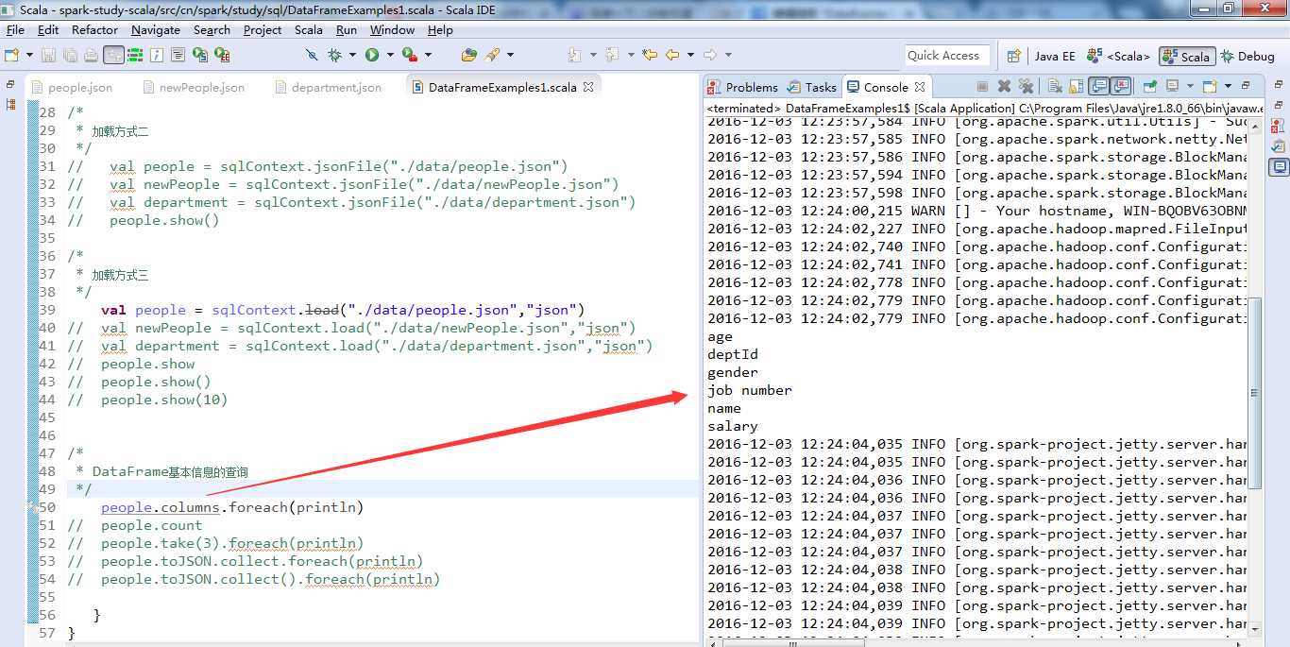Go to Last Edit Location icon
The height and width of the screenshot is (647, 1290).
click(650, 55)
